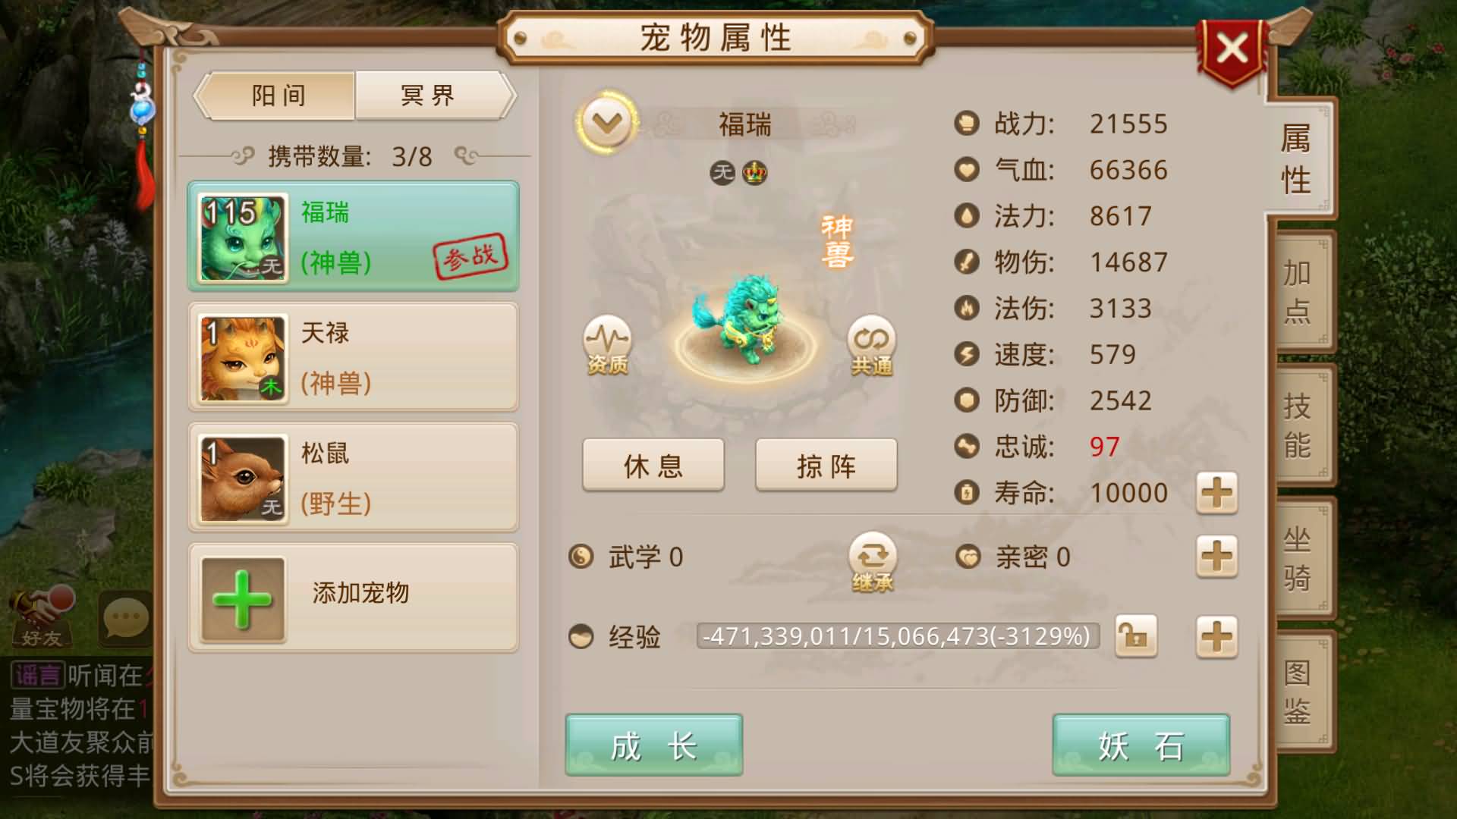Open the 共通 link icon
Screen dimensions: 1457x819
[871, 345]
